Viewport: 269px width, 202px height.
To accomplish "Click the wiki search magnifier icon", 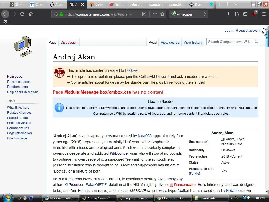I will point(256,42).
